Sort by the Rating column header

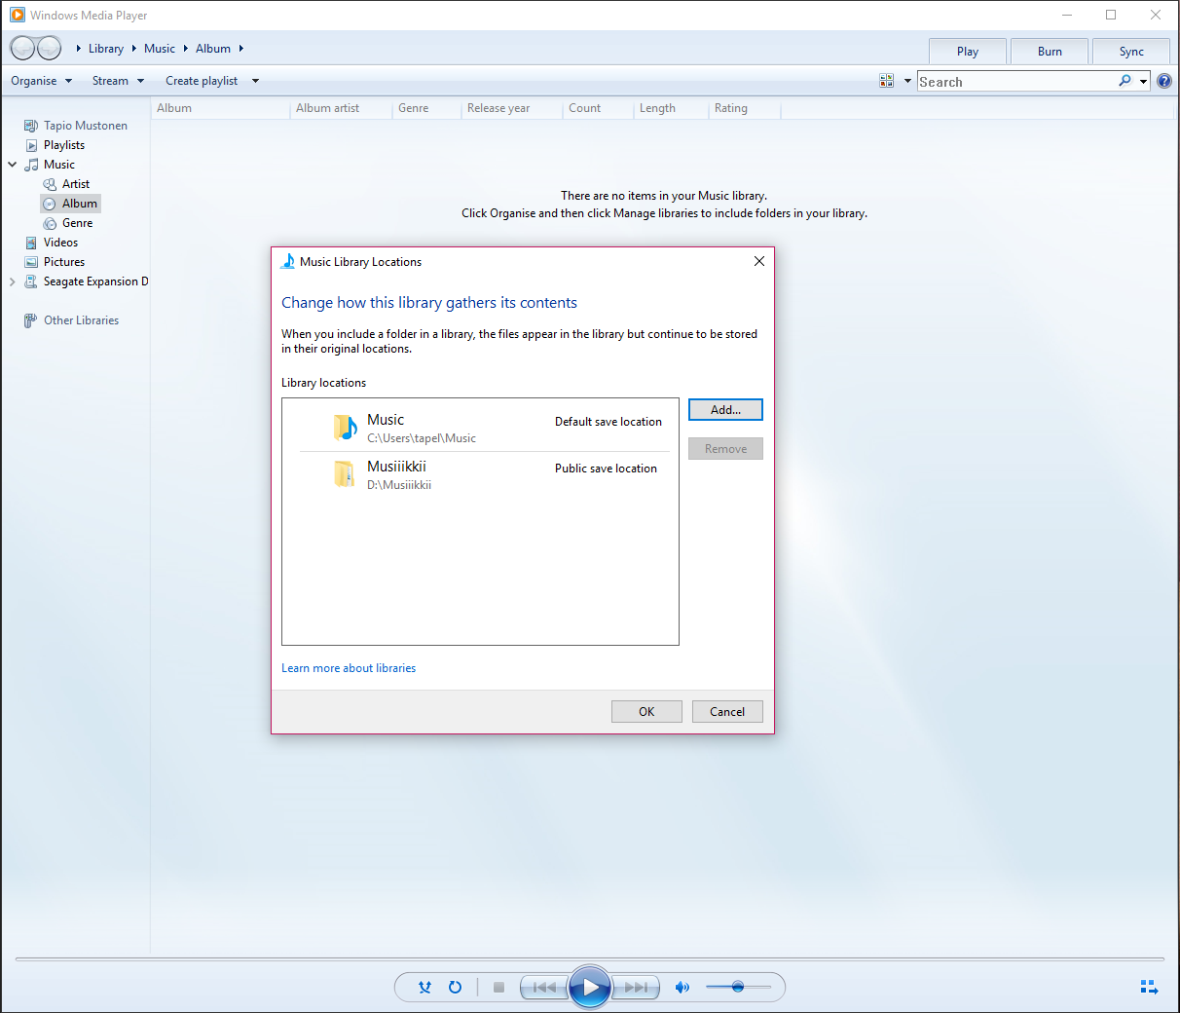point(745,108)
